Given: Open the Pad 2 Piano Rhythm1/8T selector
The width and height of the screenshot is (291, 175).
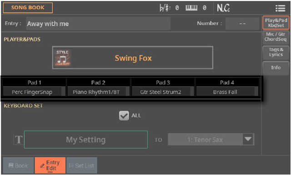Looking at the screenshot, I should tap(98, 92).
